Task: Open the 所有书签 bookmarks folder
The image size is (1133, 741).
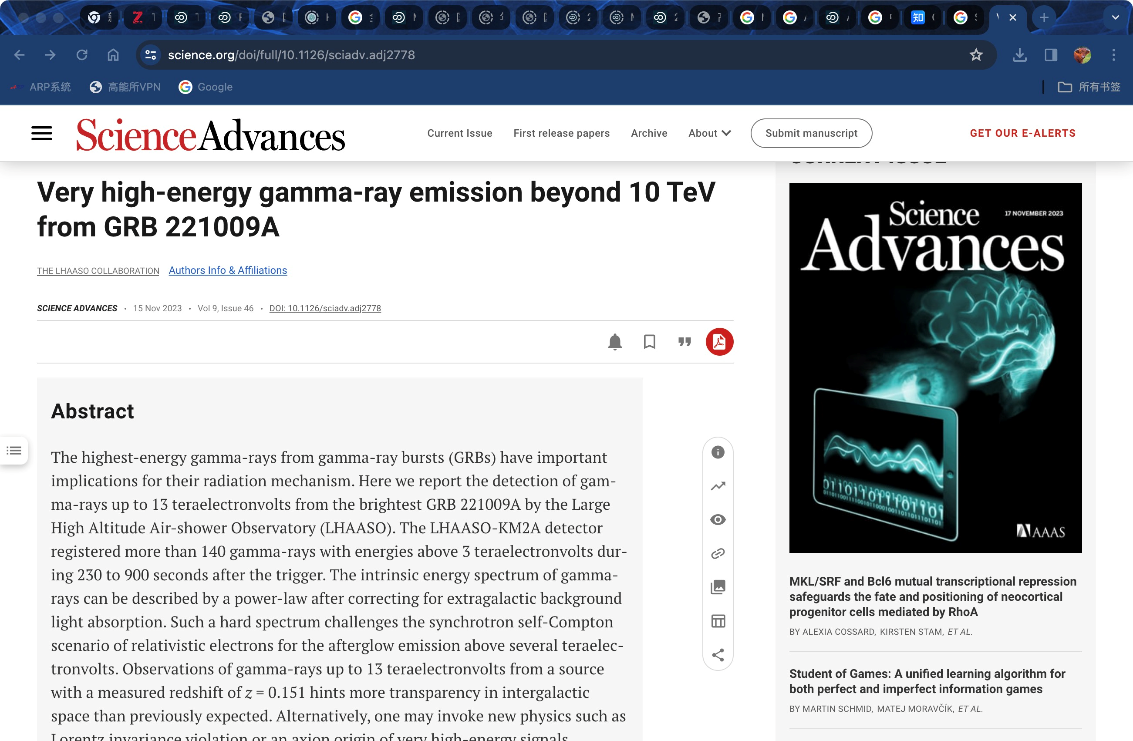Action: click(1089, 87)
